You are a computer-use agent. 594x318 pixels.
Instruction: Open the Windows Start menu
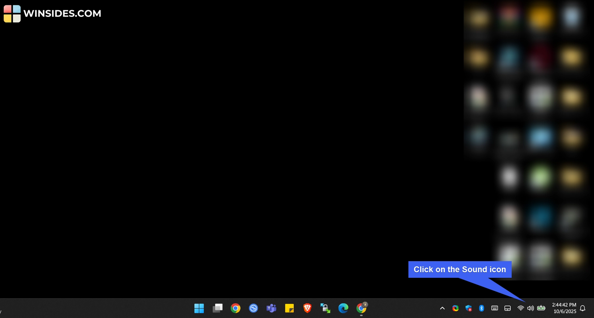click(199, 308)
